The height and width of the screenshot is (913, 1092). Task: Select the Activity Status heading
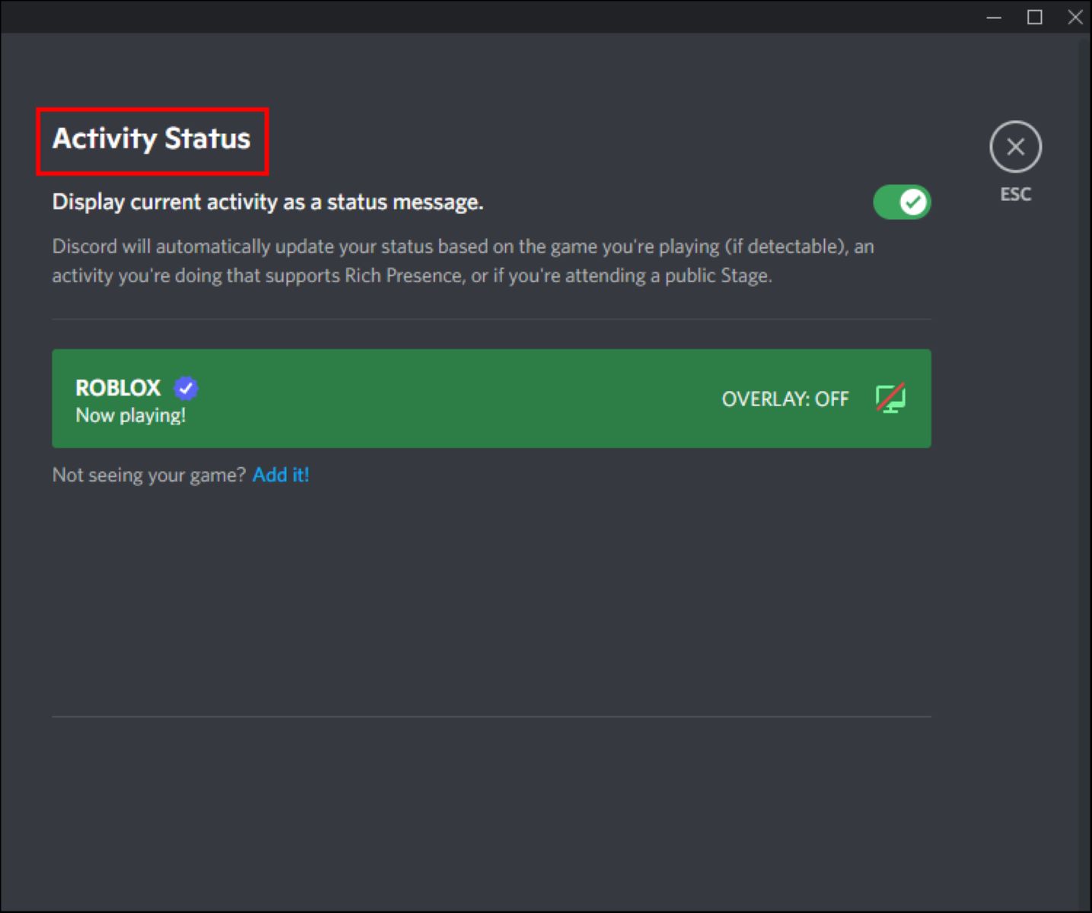tap(151, 139)
